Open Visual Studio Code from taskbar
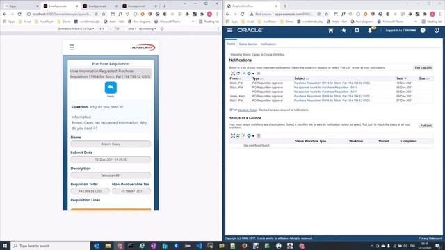Screen dimensions: 445x250 coord(199,246)
